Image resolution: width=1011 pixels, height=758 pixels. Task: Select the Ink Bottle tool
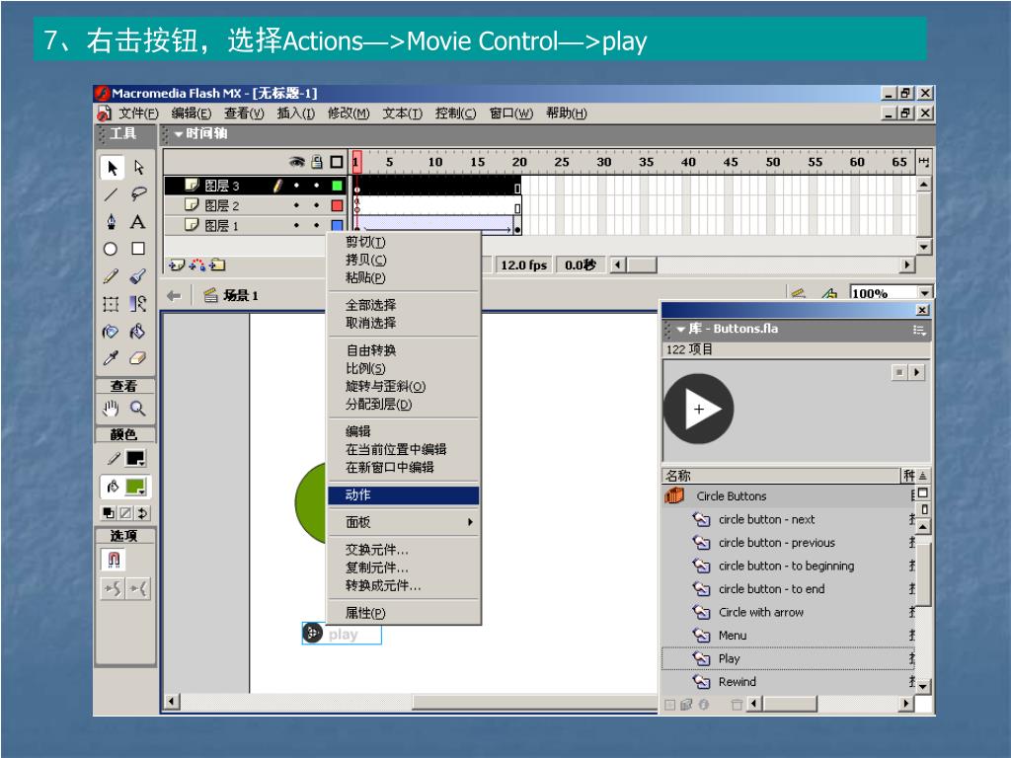click(111, 332)
